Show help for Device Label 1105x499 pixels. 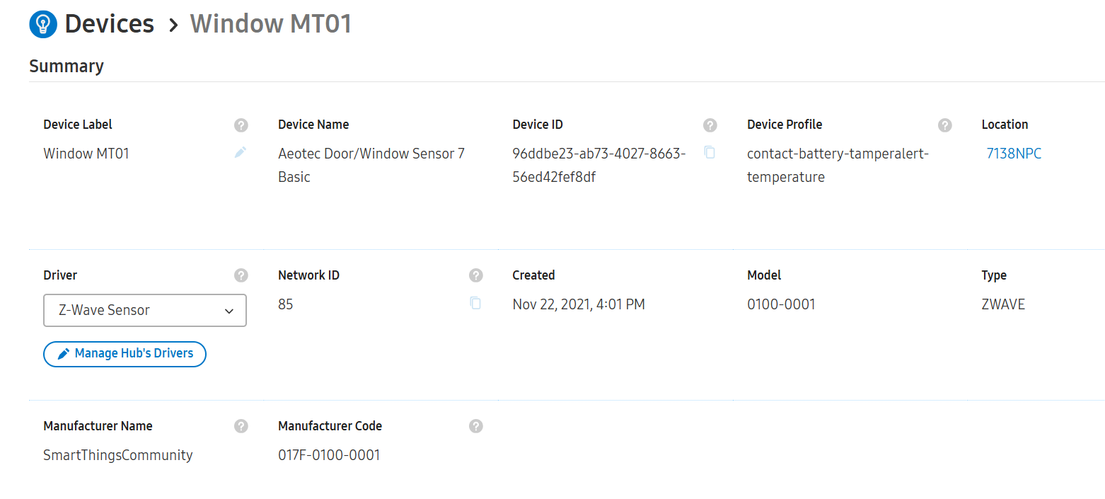tap(241, 125)
